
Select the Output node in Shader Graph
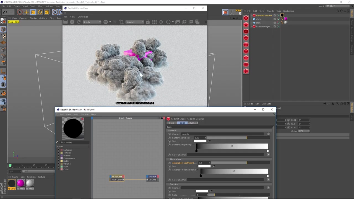click(x=152, y=178)
